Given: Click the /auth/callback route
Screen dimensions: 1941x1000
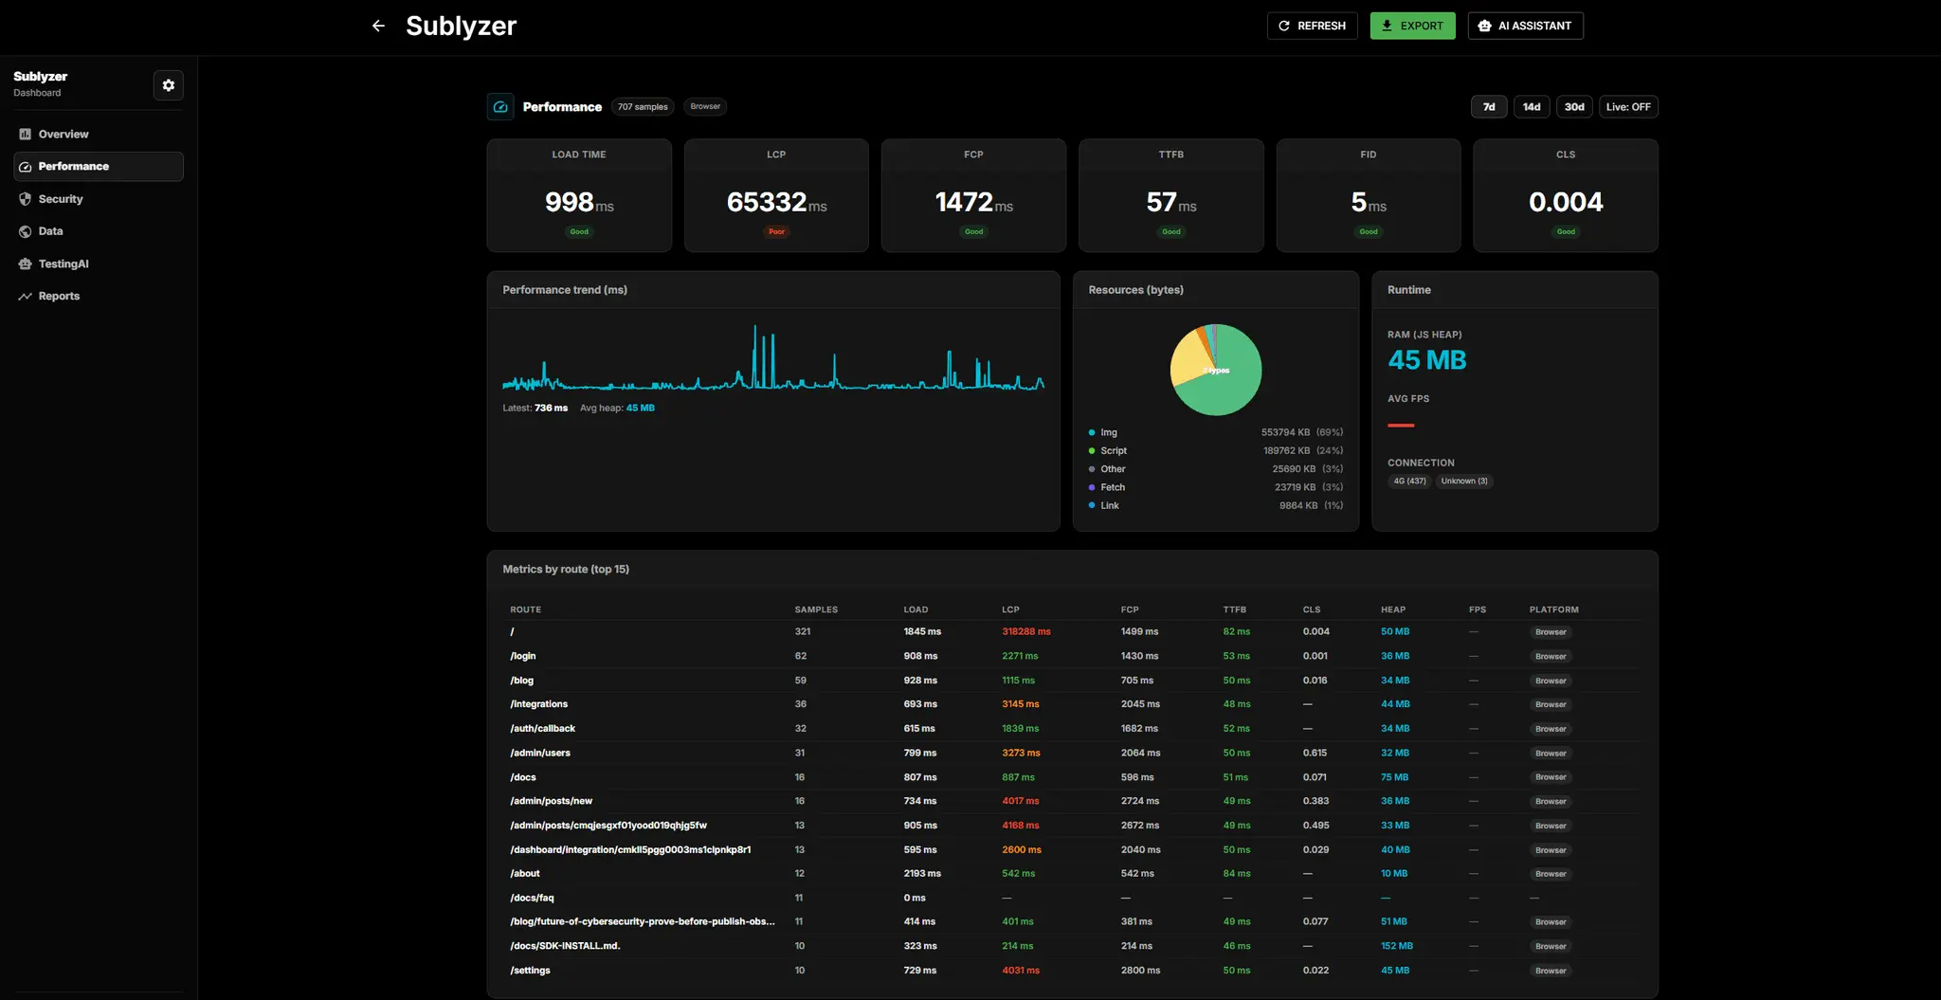Looking at the screenshot, I should point(543,729).
